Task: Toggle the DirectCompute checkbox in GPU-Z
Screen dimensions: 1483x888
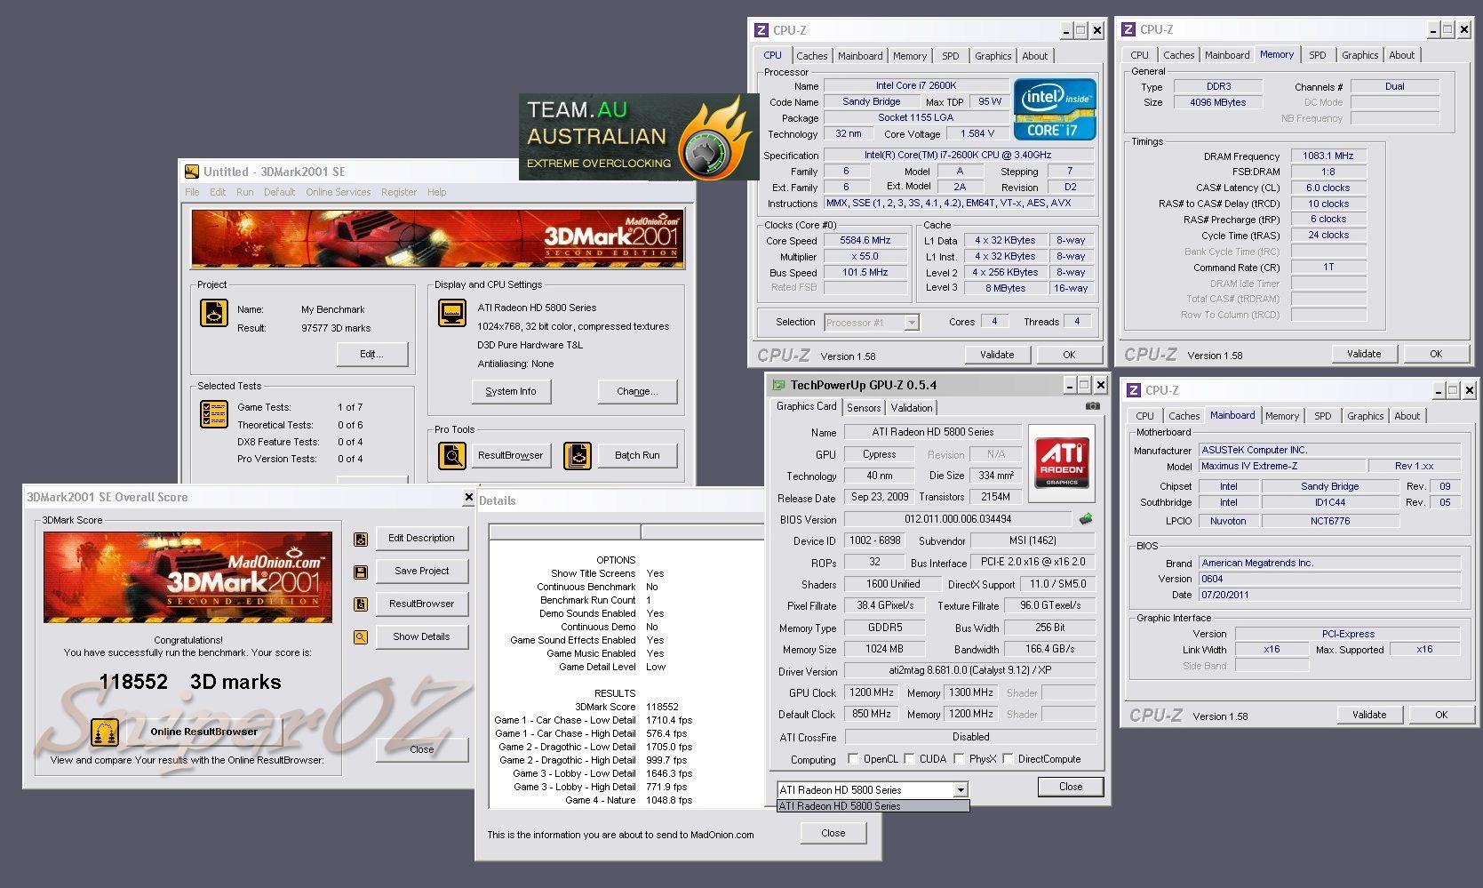Action: [1008, 759]
